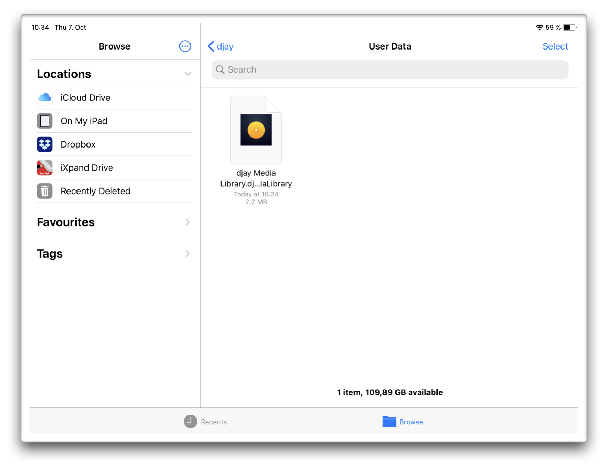Tap the battery indicator

point(568,27)
